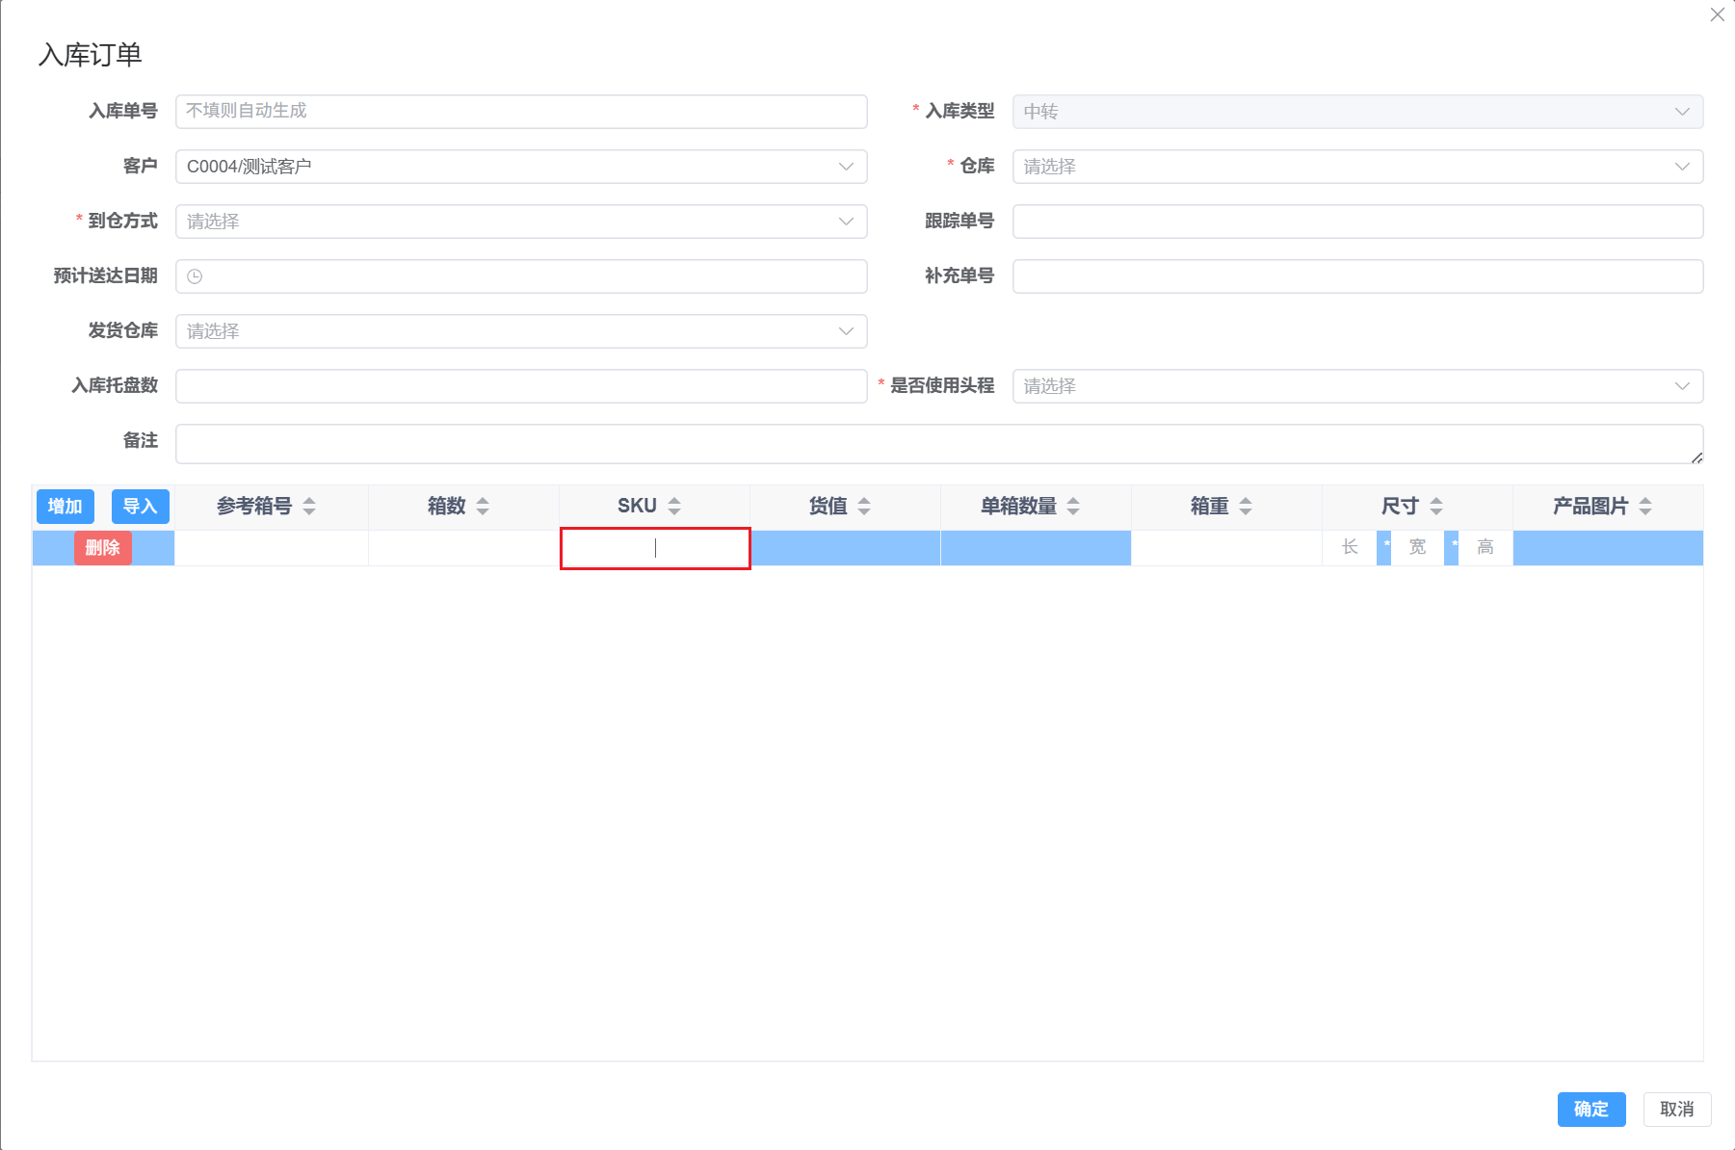
Task: Sort the 参考箱号 column
Action: [310, 505]
